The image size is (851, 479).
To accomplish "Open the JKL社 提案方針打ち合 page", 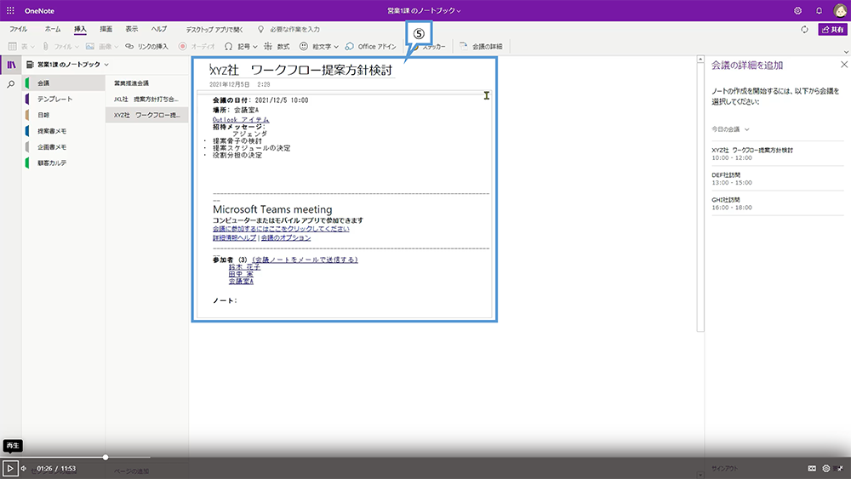I will coord(147,100).
